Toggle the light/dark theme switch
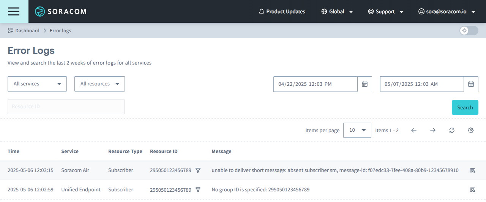The height and width of the screenshot is (202, 486). point(469,30)
